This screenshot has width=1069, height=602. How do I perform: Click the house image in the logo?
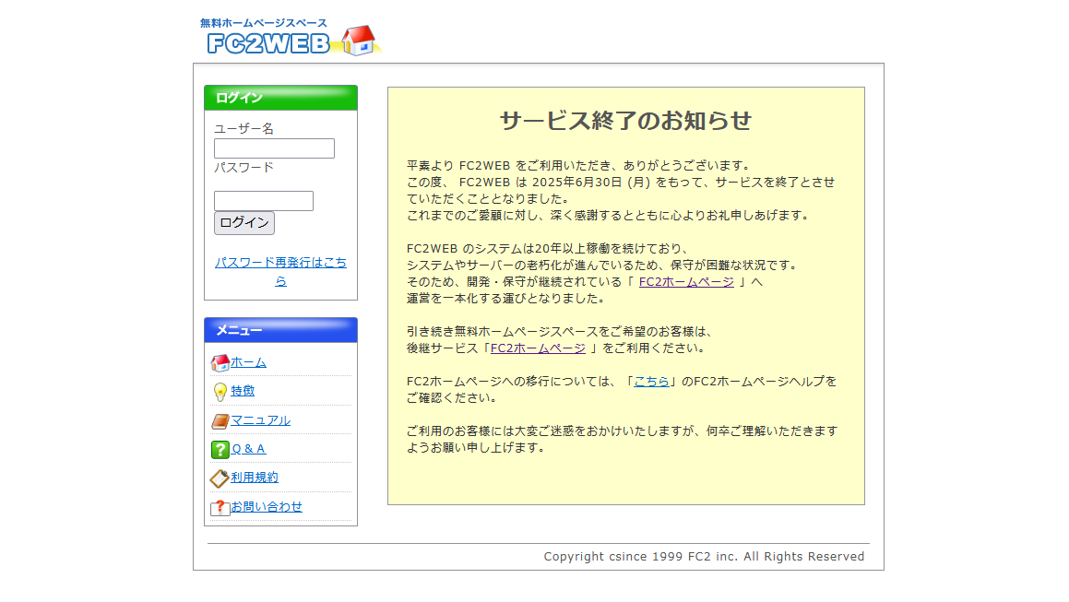tap(359, 41)
